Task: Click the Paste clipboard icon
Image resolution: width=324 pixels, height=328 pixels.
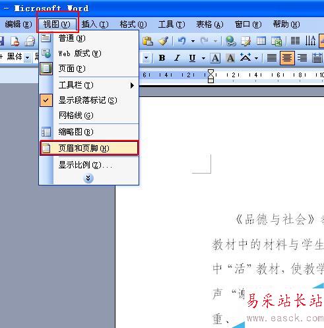Action: (148, 41)
